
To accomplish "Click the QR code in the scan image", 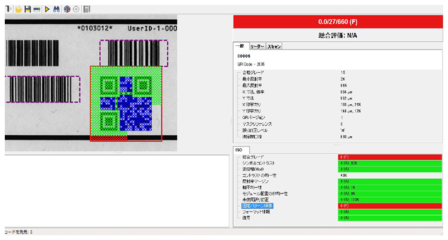I will tap(125, 102).
